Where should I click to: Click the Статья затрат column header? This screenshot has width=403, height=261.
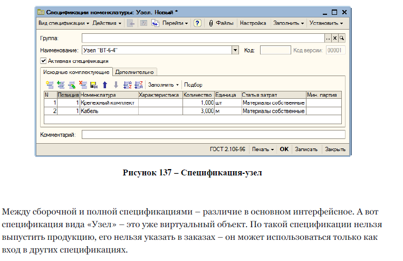(274, 95)
